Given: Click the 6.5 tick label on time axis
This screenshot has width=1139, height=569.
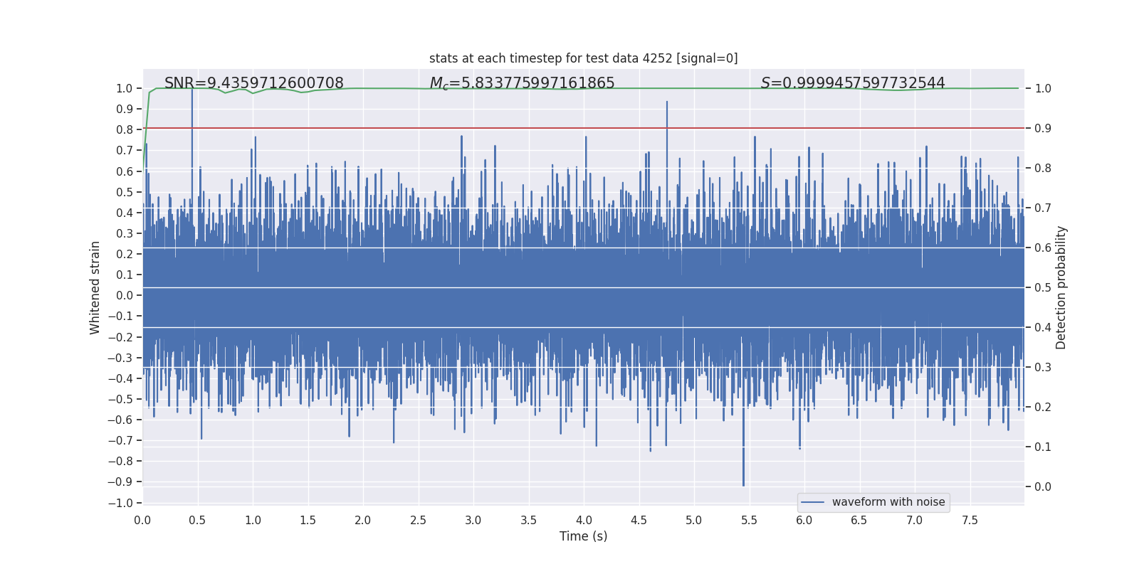Looking at the screenshot, I should 859,520.
